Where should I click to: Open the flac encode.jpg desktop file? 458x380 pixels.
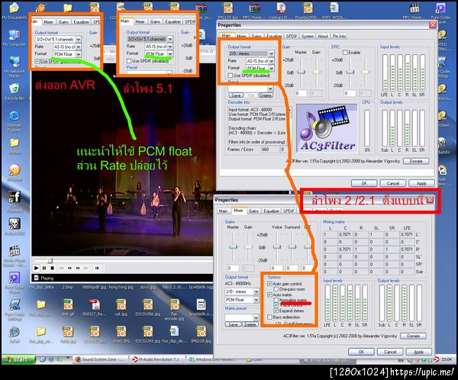pyautogui.click(x=174, y=310)
